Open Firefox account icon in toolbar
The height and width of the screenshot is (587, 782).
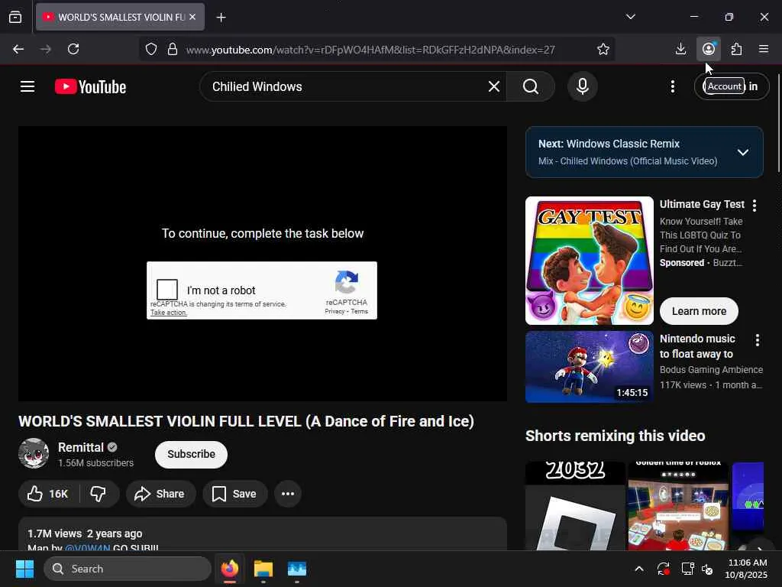tap(708, 49)
